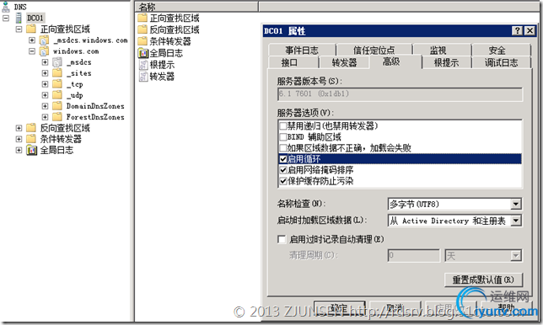Open the 启动时加载区域数据 dropdown
The image size is (543, 325).
[x=516, y=221]
